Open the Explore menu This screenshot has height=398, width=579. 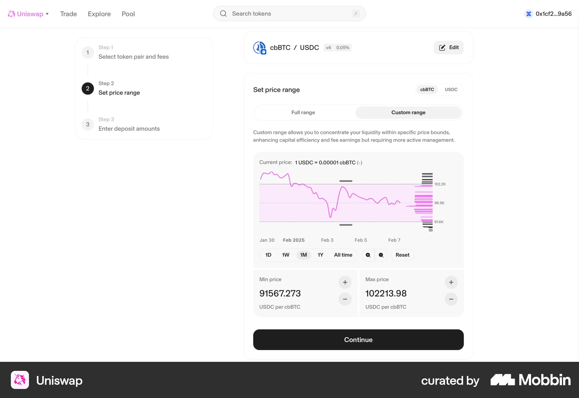99,14
